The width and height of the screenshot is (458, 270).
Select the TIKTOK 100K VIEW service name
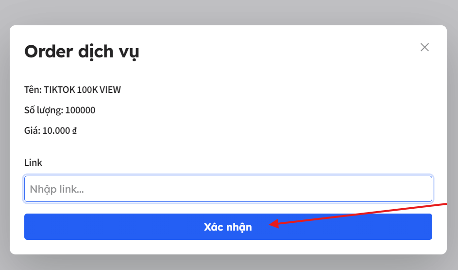(x=83, y=90)
